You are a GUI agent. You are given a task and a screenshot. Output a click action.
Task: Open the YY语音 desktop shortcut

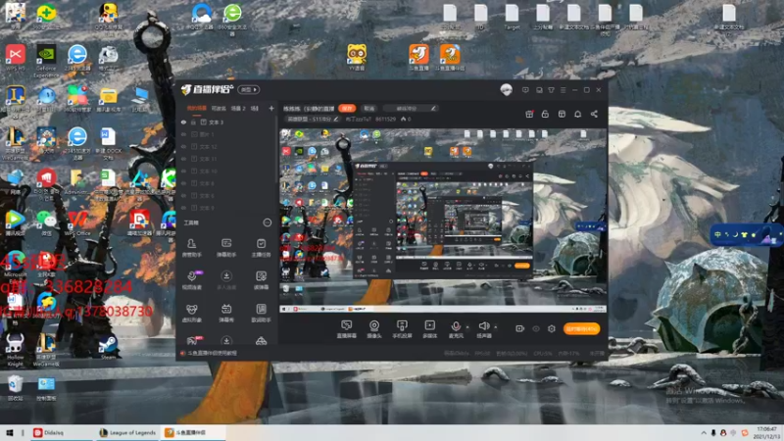pyautogui.click(x=357, y=57)
